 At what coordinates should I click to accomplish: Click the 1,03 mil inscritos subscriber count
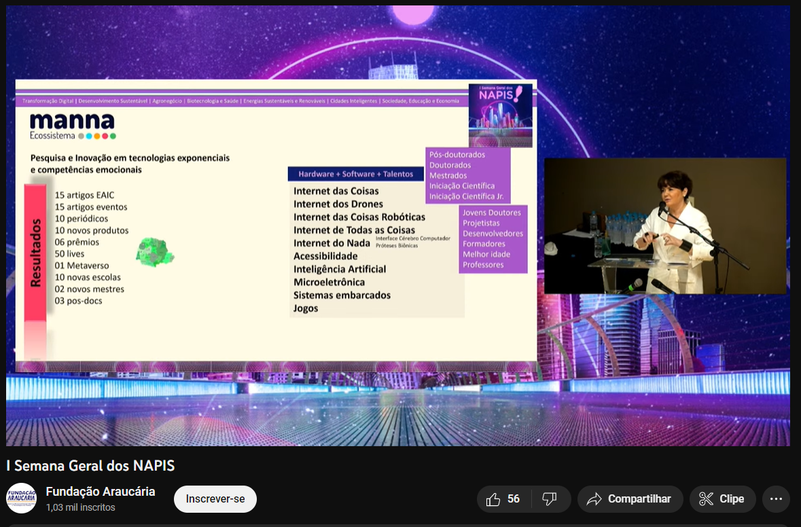coord(81,507)
